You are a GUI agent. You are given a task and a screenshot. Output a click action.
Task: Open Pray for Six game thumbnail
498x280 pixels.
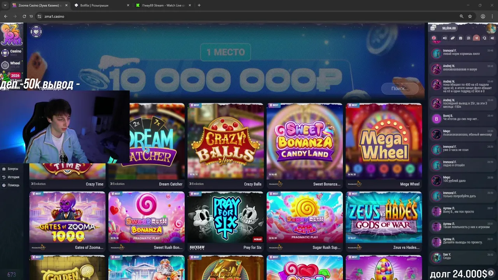225,217
